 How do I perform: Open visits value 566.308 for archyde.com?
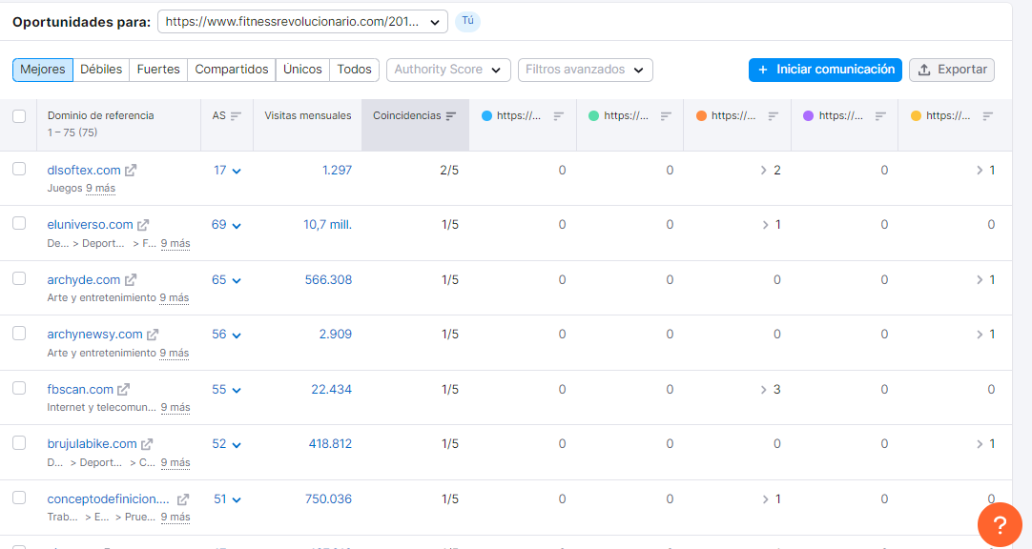point(328,280)
